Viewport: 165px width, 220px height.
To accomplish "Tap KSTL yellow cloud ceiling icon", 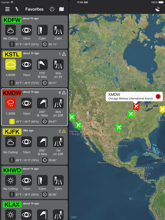I will (x=11, y=65).
